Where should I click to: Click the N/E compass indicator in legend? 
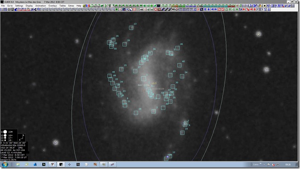[21, 138]
